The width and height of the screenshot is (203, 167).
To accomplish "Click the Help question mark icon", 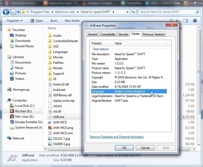I will point(195,21).
